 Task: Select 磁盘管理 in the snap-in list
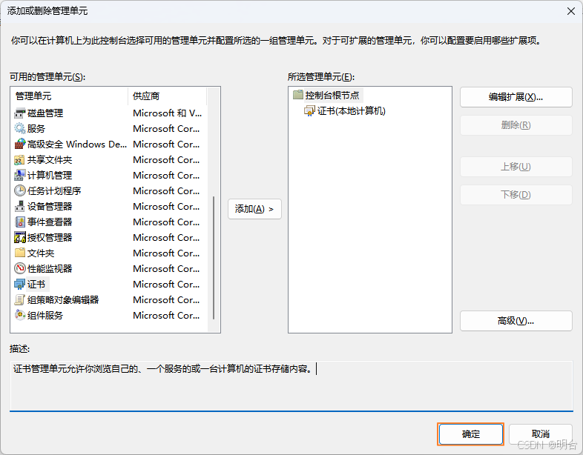click(x=45, y=113)
